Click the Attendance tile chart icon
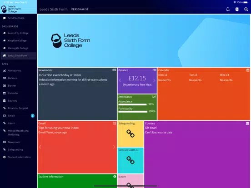The image size is (251, 188). (154, 97)
